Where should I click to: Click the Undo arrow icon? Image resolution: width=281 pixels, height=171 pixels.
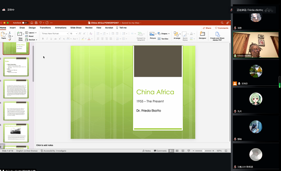coord(41,23)
